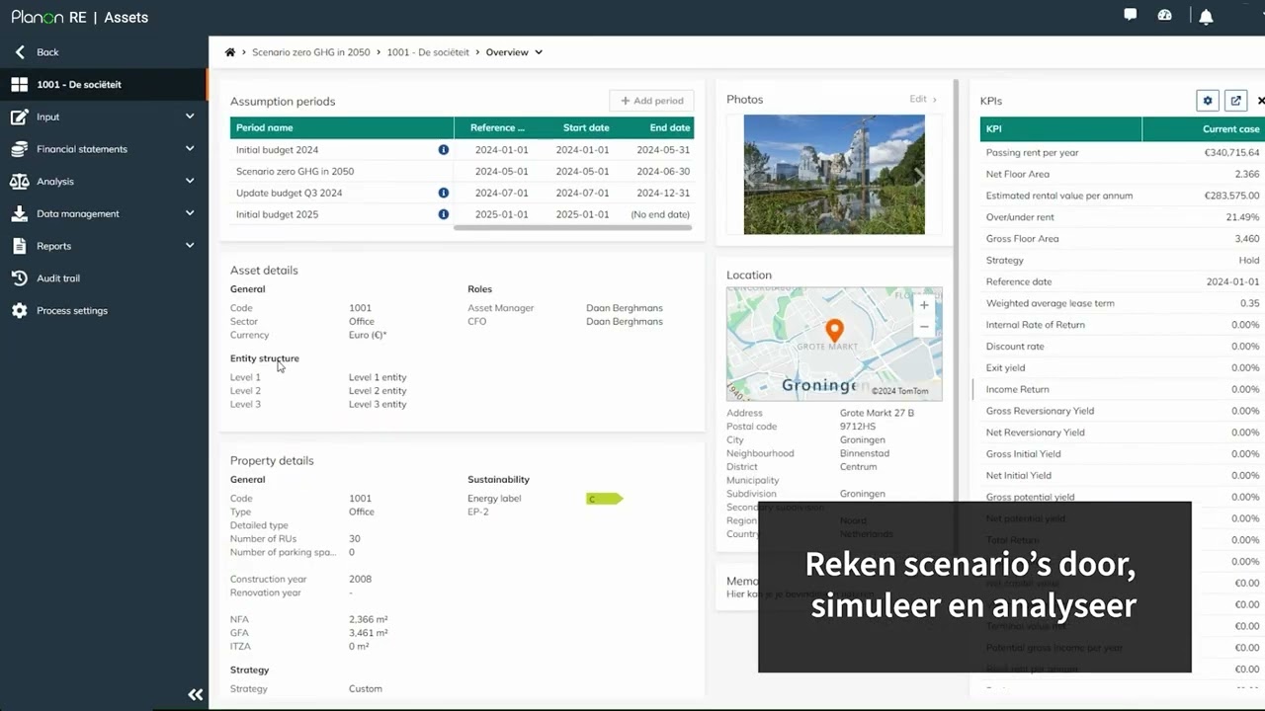
Task: Sort by Start date column header
Action: (x=586, y=127)
